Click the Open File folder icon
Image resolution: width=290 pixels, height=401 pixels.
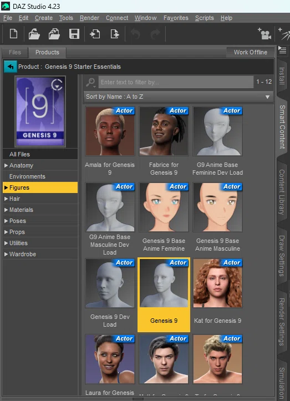[34, 34]
